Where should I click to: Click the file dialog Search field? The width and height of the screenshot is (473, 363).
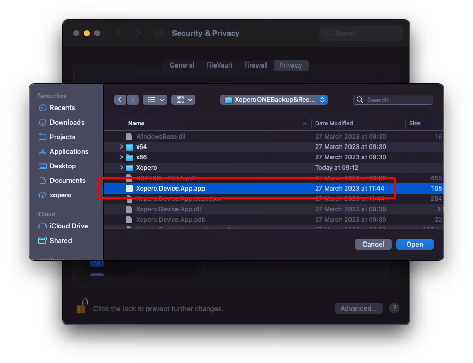(393, 100)
